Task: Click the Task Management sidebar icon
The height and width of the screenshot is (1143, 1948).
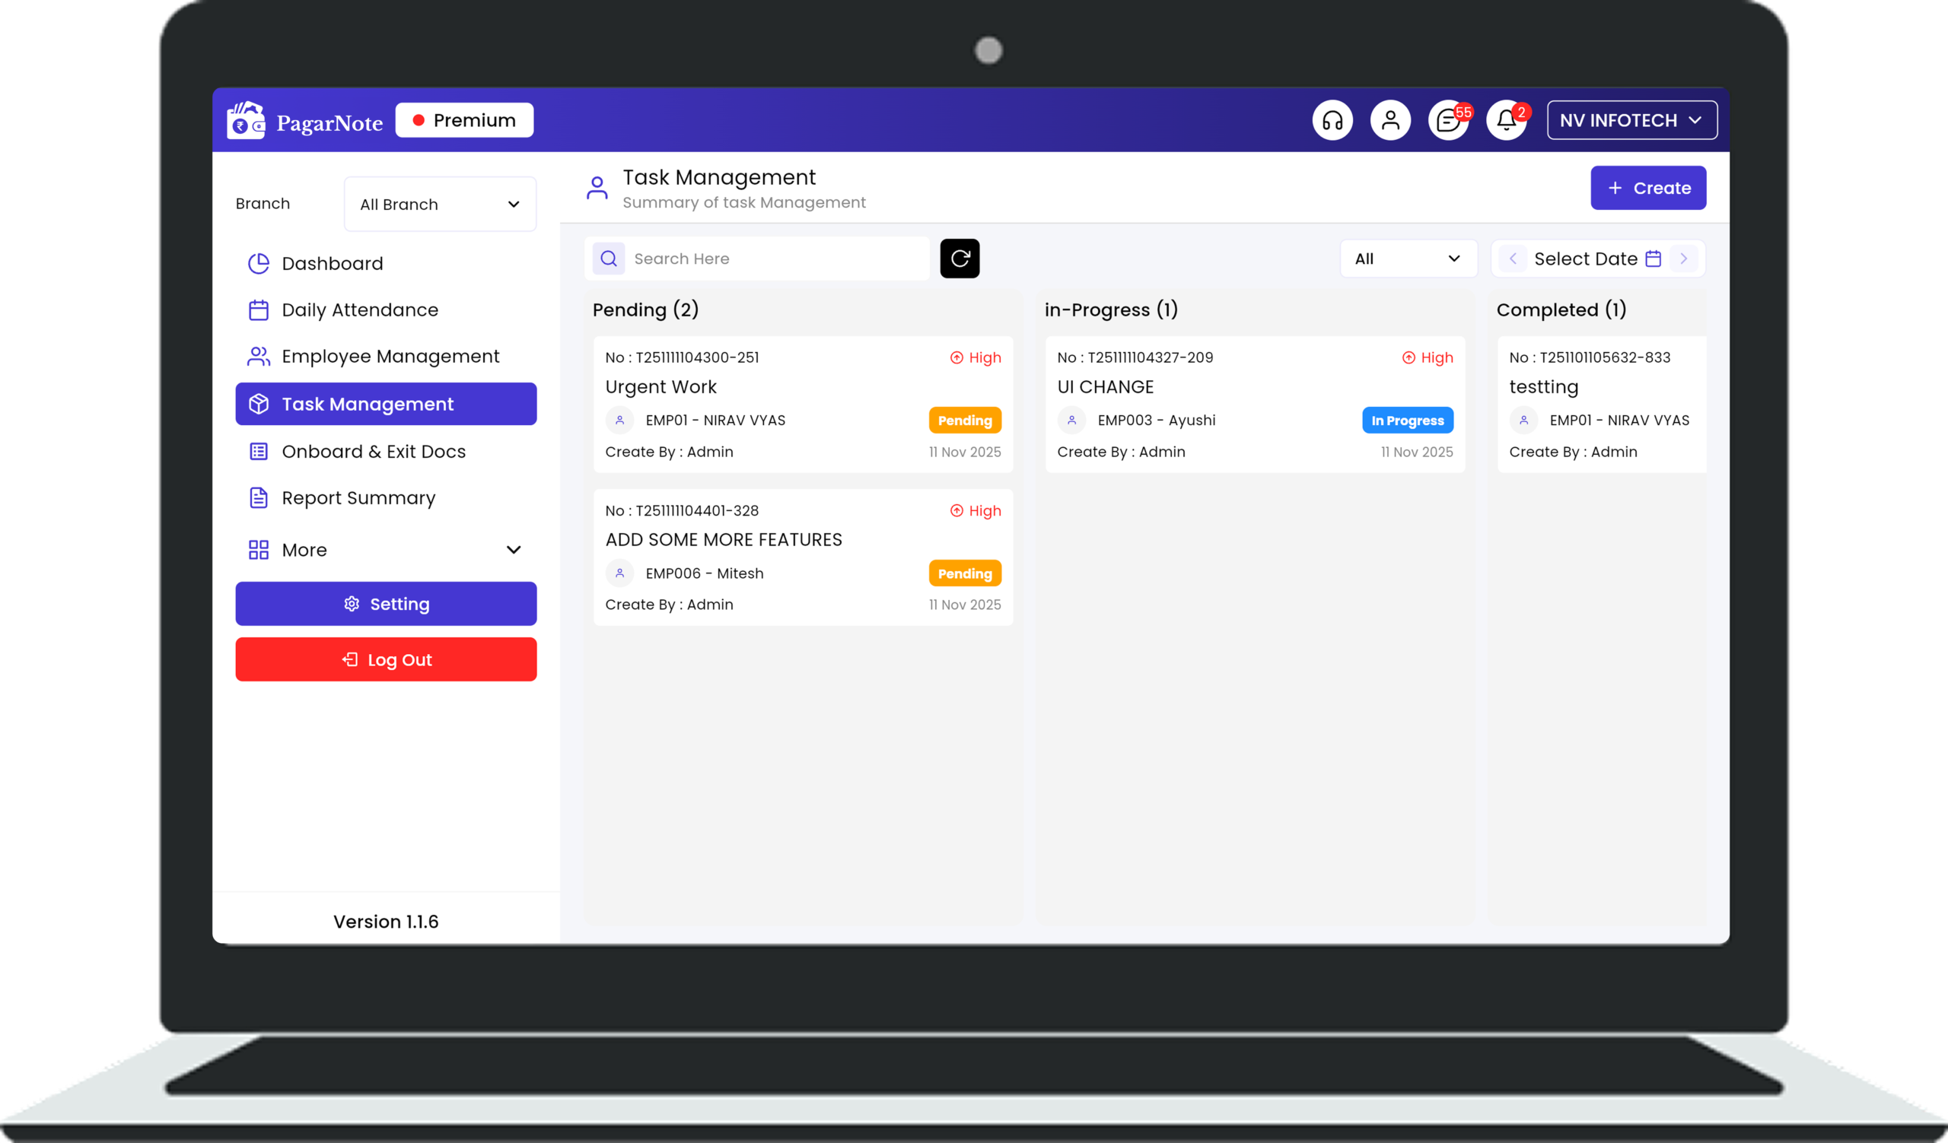Action: point(258,403)
